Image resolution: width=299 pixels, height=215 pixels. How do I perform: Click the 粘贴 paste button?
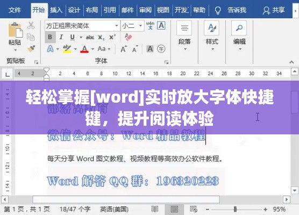tap(15, 37)
